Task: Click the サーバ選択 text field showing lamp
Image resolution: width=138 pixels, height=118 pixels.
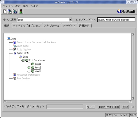Action: click(43, 20)
